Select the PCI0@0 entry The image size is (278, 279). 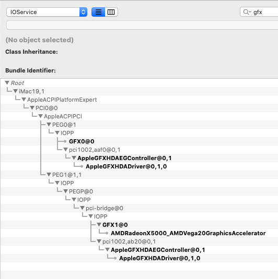pyautogui.click(x=47, y=108)
